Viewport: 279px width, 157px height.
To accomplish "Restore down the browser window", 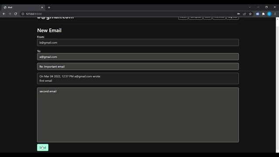I will coord(266,7).
